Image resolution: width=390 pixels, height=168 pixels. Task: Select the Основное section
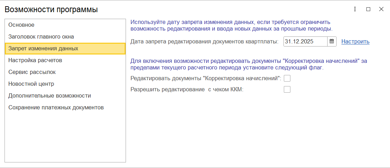click(22, 25)
